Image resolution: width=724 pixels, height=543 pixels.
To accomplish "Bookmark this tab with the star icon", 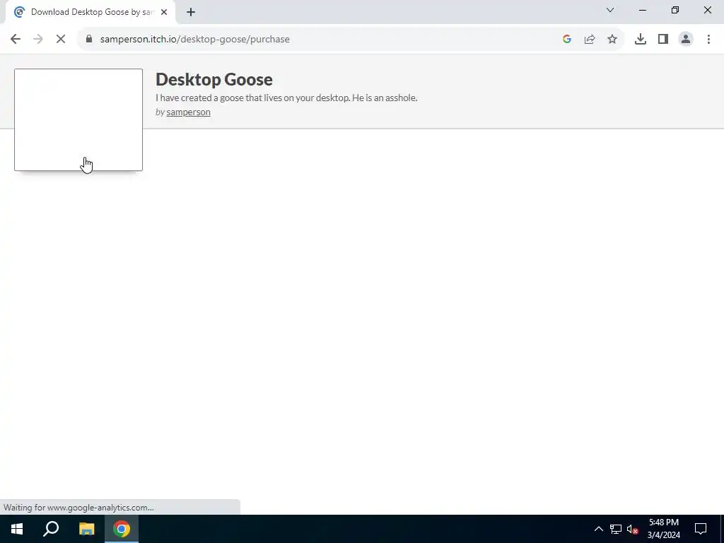I will tap(612, 40).
